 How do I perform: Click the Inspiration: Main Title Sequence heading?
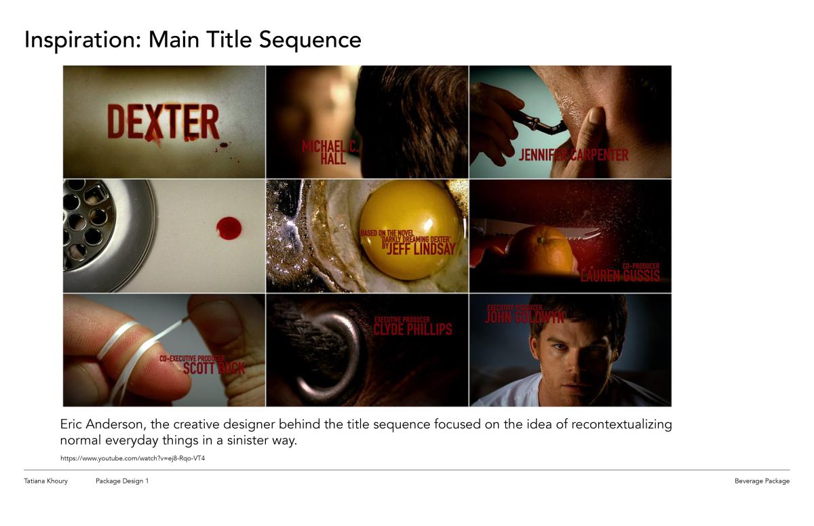(193, 39)
